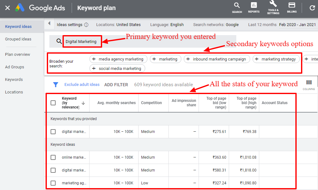Open the Search tool icon
Image resolution: width=318 pixels, height=190 pixels.
click(237, 6)
